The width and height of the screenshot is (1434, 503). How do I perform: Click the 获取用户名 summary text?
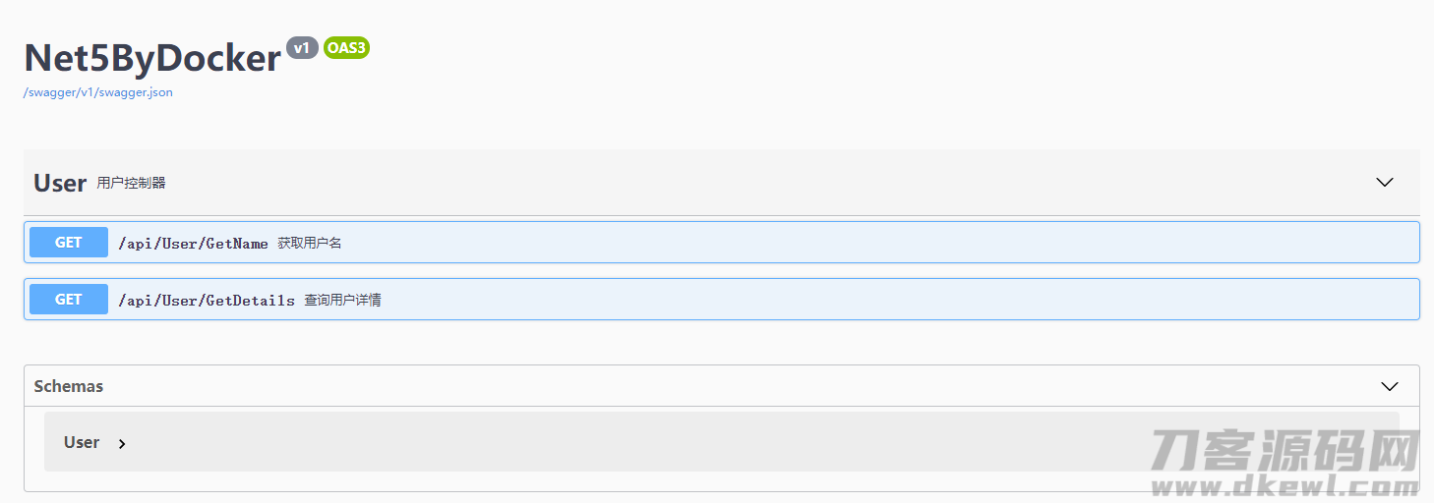[310, 243]
